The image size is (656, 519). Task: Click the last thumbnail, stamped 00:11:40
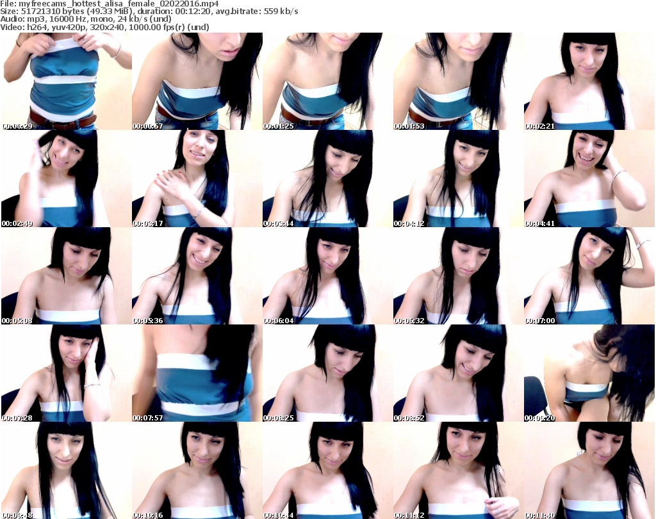[589, 470]
